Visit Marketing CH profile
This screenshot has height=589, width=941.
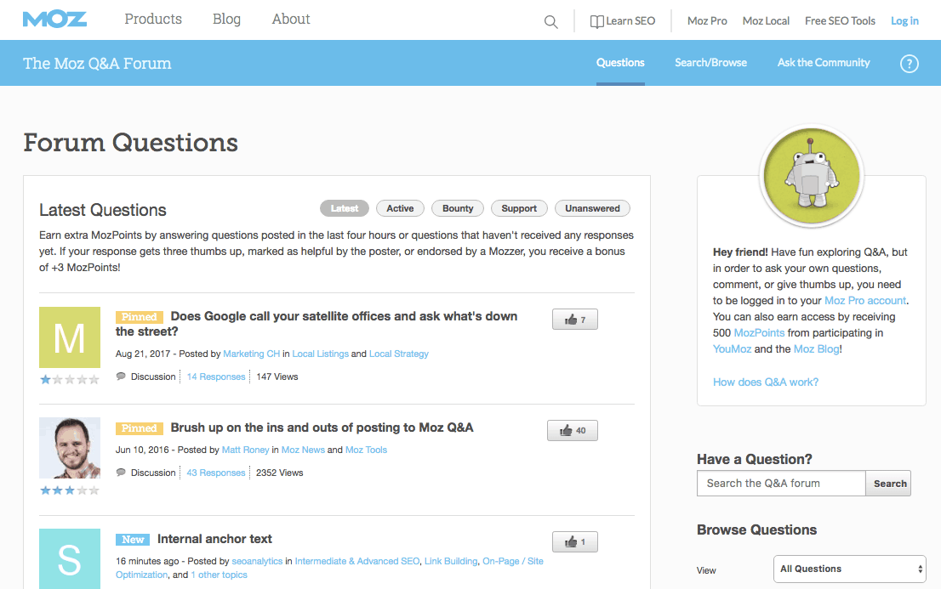[252, 354]
